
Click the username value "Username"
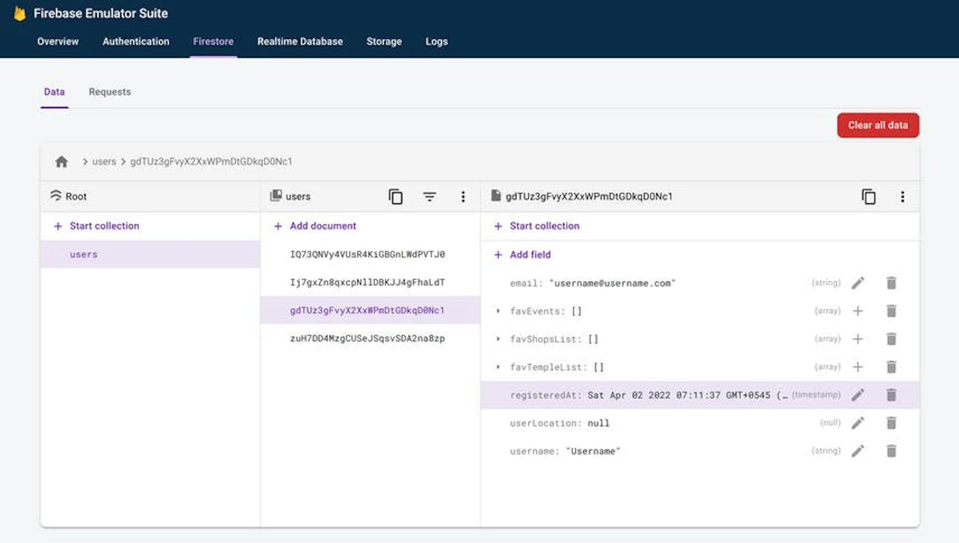(593, 451)
